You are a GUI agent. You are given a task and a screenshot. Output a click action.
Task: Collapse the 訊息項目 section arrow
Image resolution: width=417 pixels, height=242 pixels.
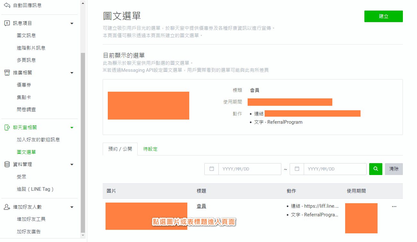(72, 23)
